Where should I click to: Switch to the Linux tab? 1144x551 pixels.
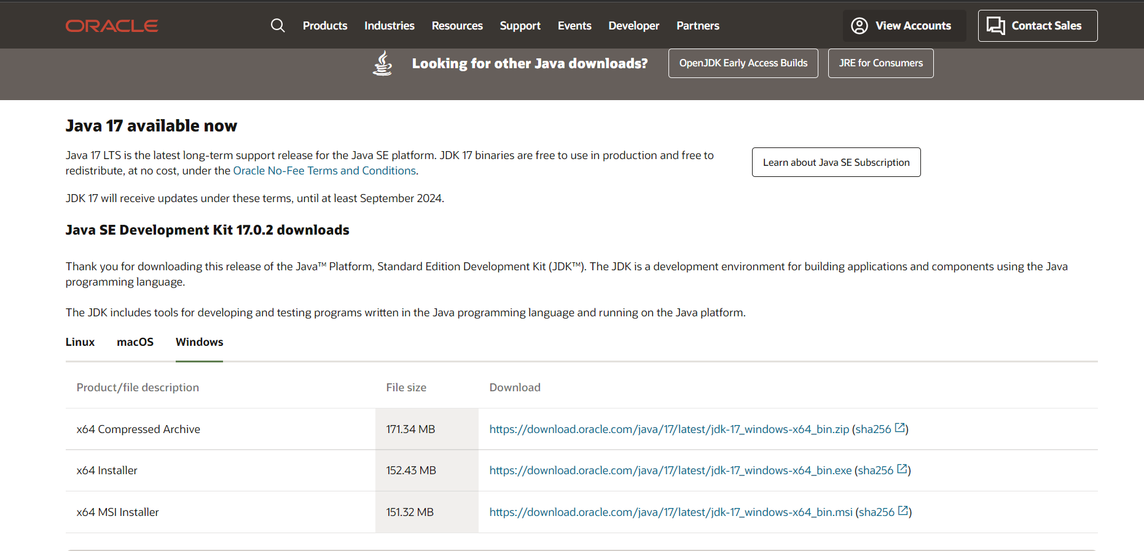pyautogui.click(x=80, y=342)
